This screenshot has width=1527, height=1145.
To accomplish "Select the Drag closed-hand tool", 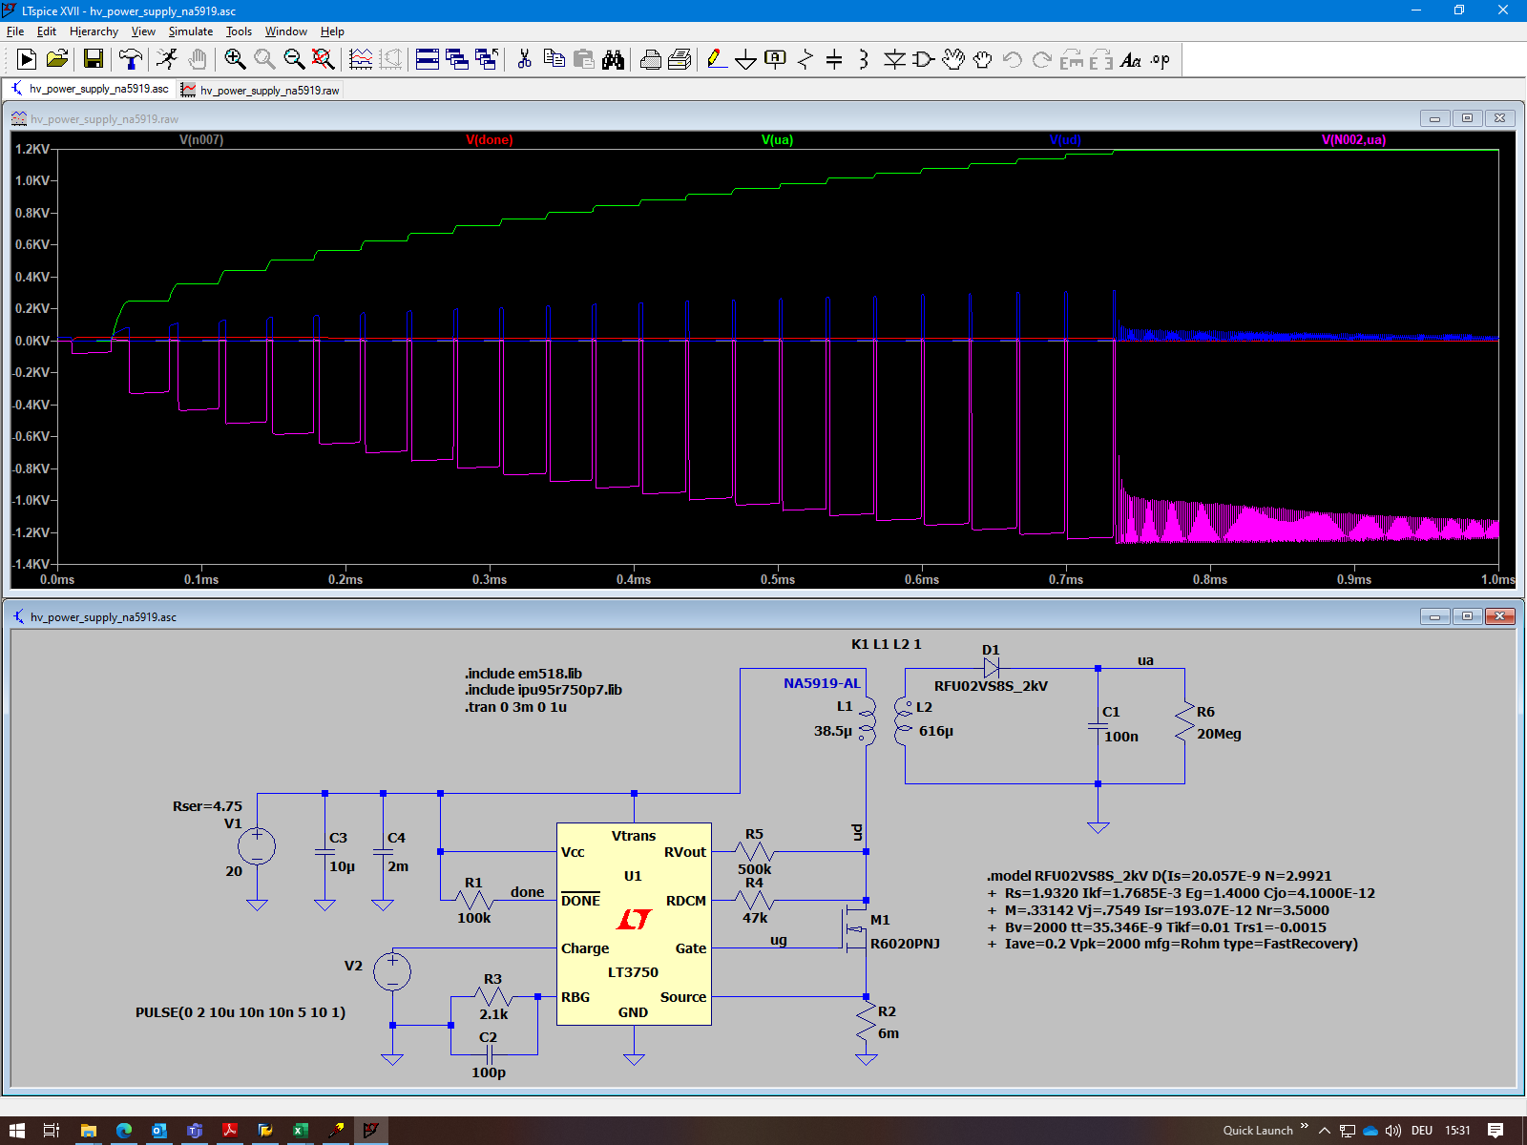I will (x=983, y=59).
